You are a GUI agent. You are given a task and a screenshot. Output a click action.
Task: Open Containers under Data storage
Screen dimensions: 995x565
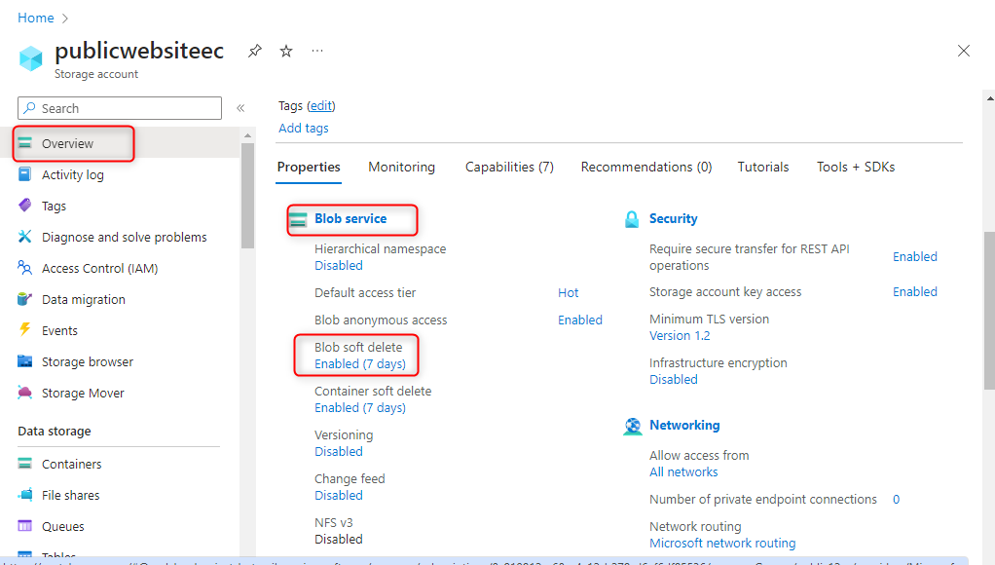point(71,464)
